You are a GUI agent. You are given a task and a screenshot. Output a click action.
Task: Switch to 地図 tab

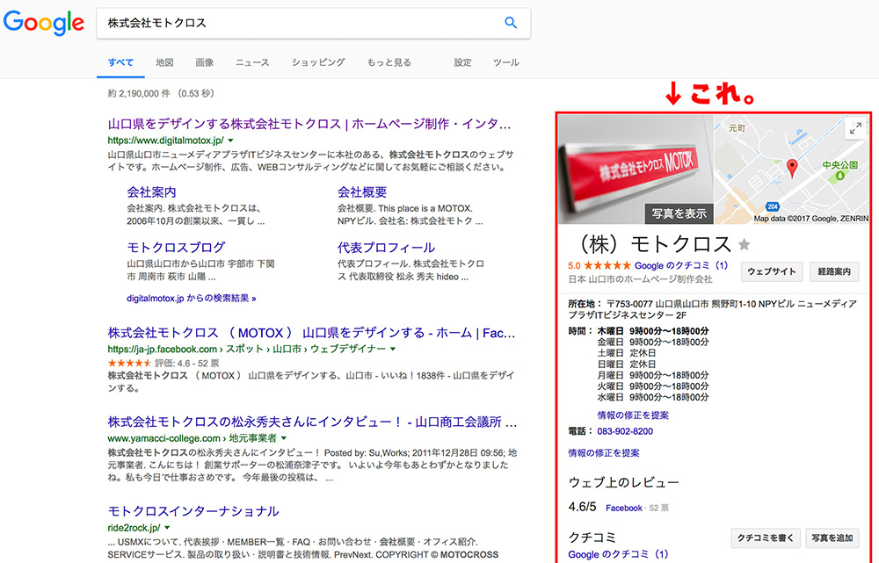pyautogui.click(x=164, y=62)
